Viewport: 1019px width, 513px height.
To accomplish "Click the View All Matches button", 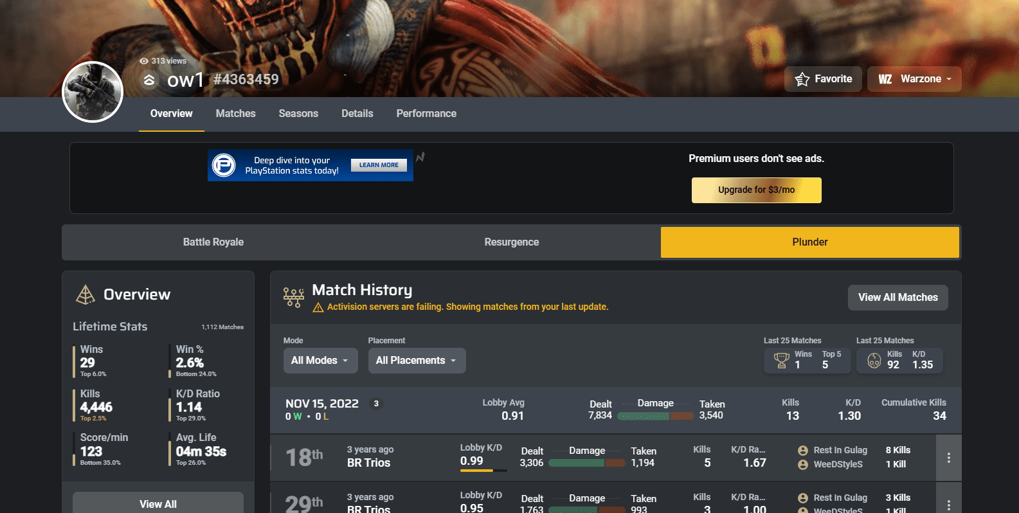I will tap(897, 298).
